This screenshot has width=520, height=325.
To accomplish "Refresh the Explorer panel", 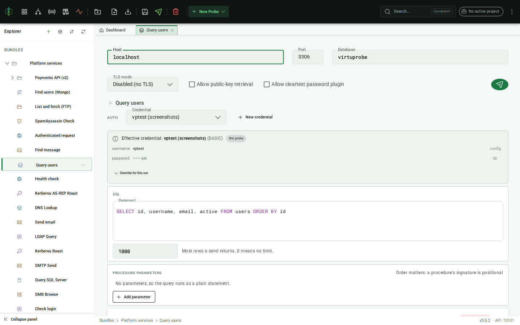I will (x=83, y=31).
